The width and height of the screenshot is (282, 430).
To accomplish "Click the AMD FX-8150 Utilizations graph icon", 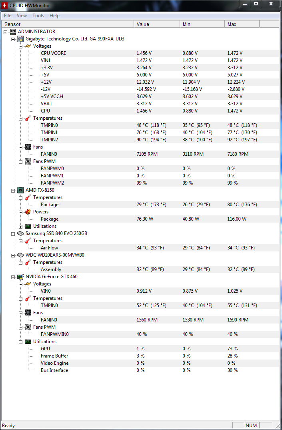I will 28,226.
